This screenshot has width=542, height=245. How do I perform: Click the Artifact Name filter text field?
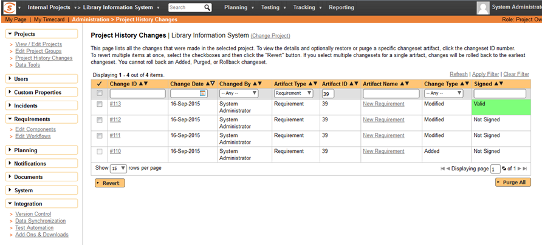[391, 93]
